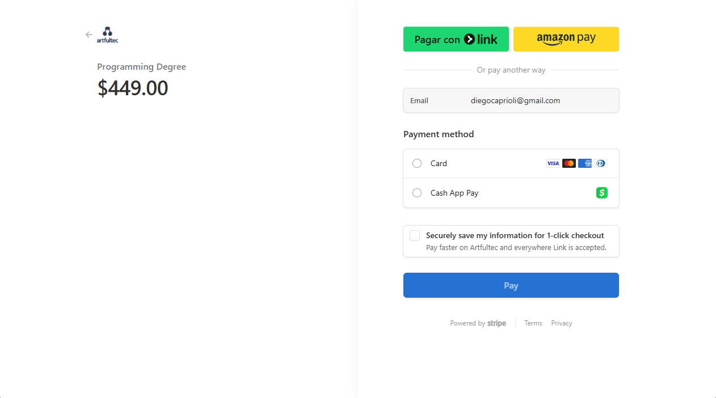Select the Card radio button
Viewport: 716px width, 398px height.
tap(417, 163)
